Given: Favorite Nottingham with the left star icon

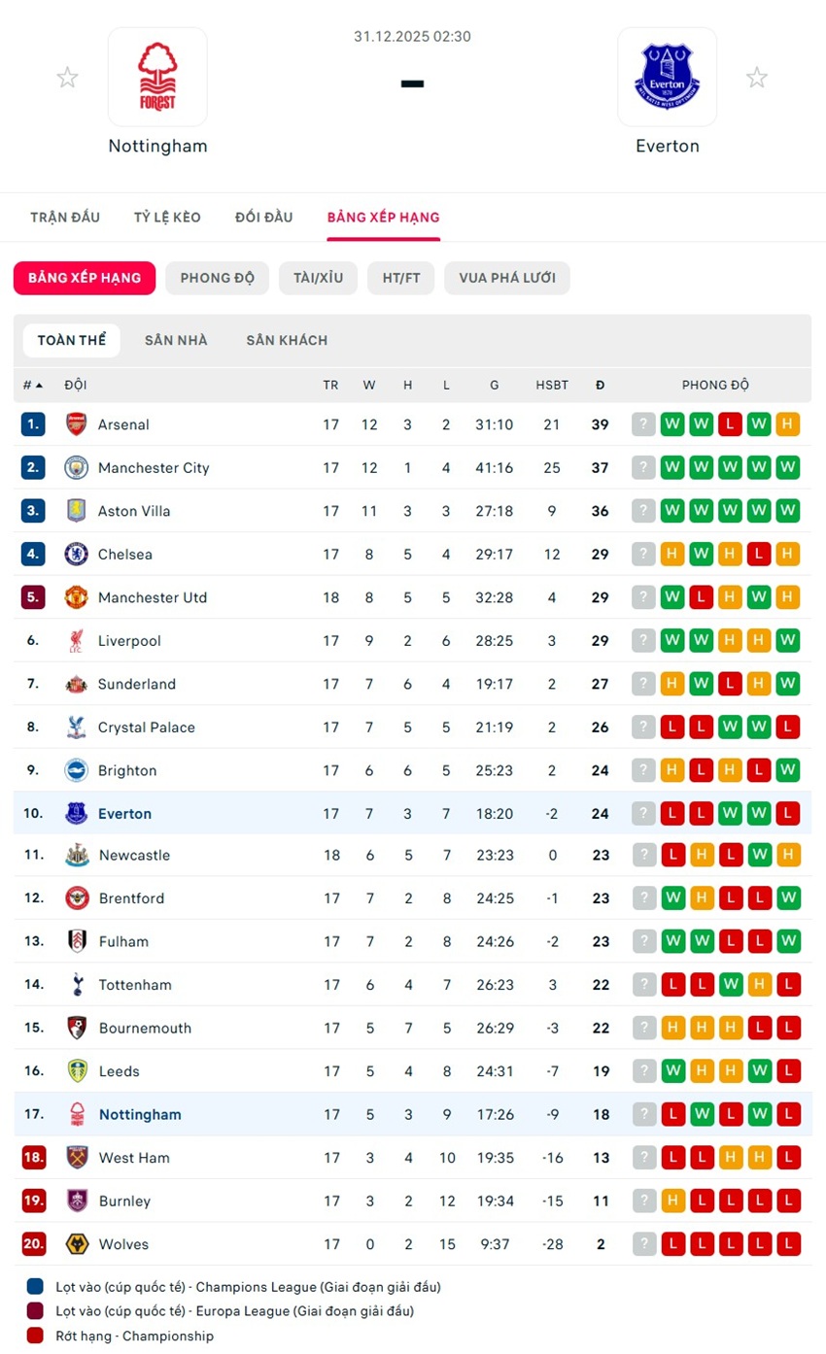Looking at the screenshot, I should [67, 78].
